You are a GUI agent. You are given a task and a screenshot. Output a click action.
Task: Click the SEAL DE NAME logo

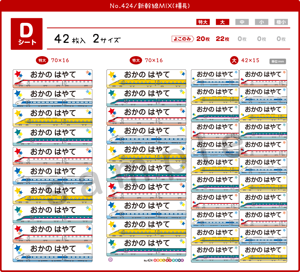click(x=168, y=260)
